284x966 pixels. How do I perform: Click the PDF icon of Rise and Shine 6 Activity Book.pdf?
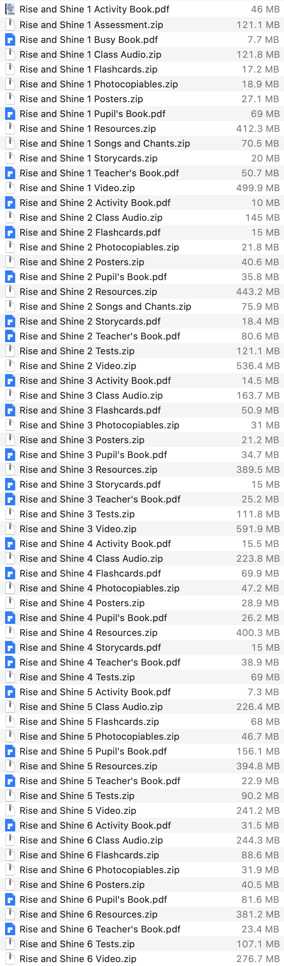click(10, 826)
